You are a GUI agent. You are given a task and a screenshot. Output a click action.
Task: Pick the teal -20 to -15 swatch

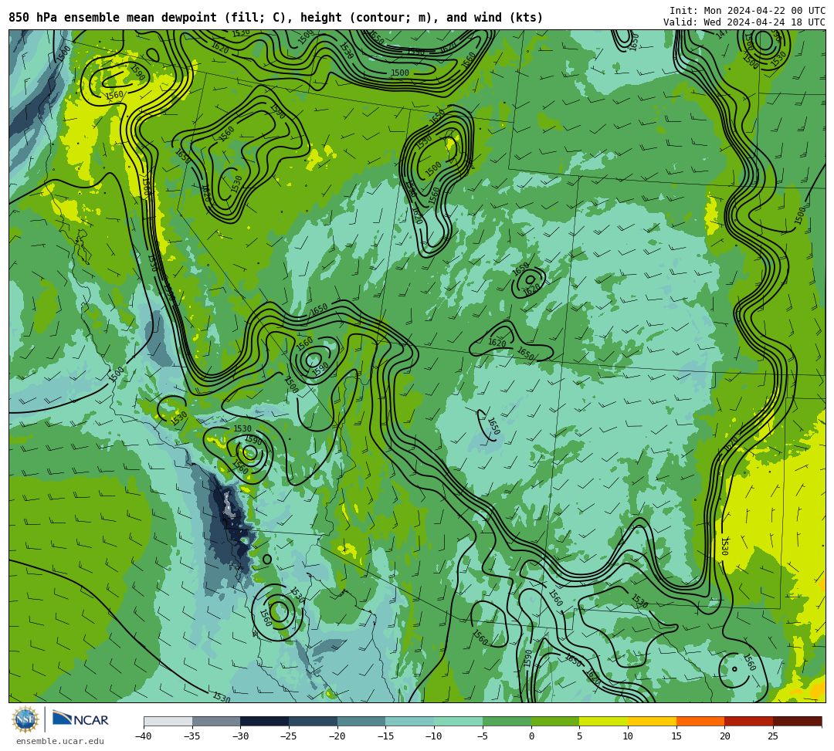click(x=361, y=721)
